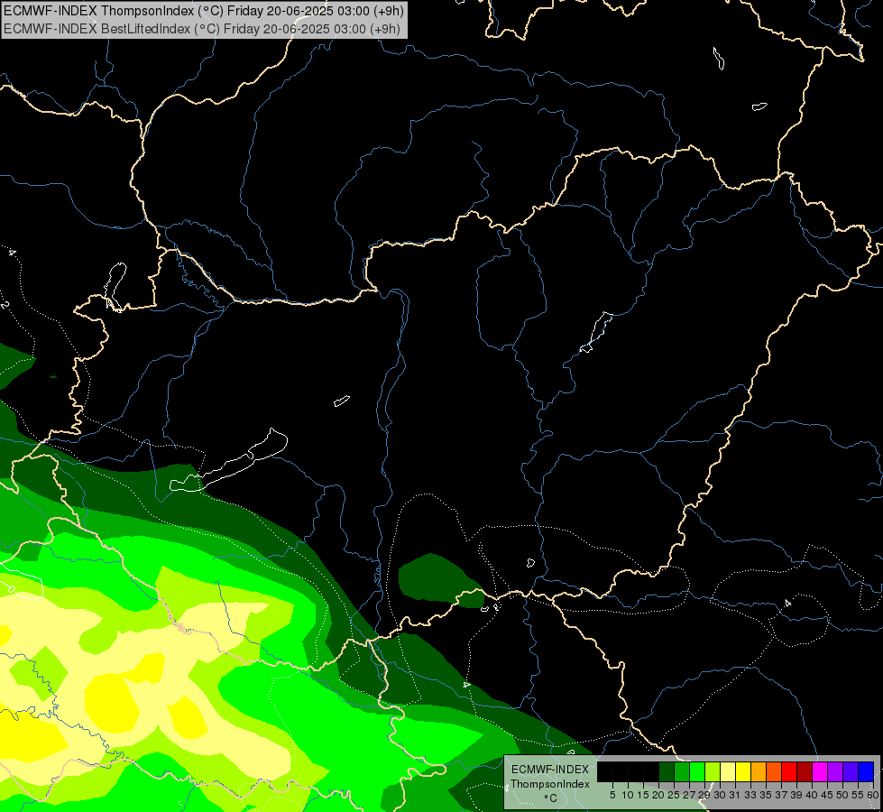883x812 pixels.
Task: Click the legend tick value '60'
Action: point(873,795)
